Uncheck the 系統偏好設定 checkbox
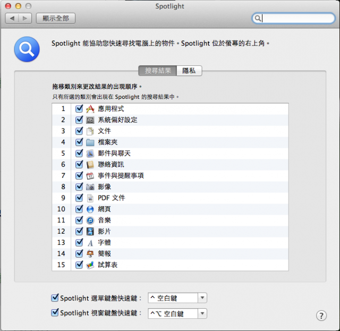 point(79,120)
